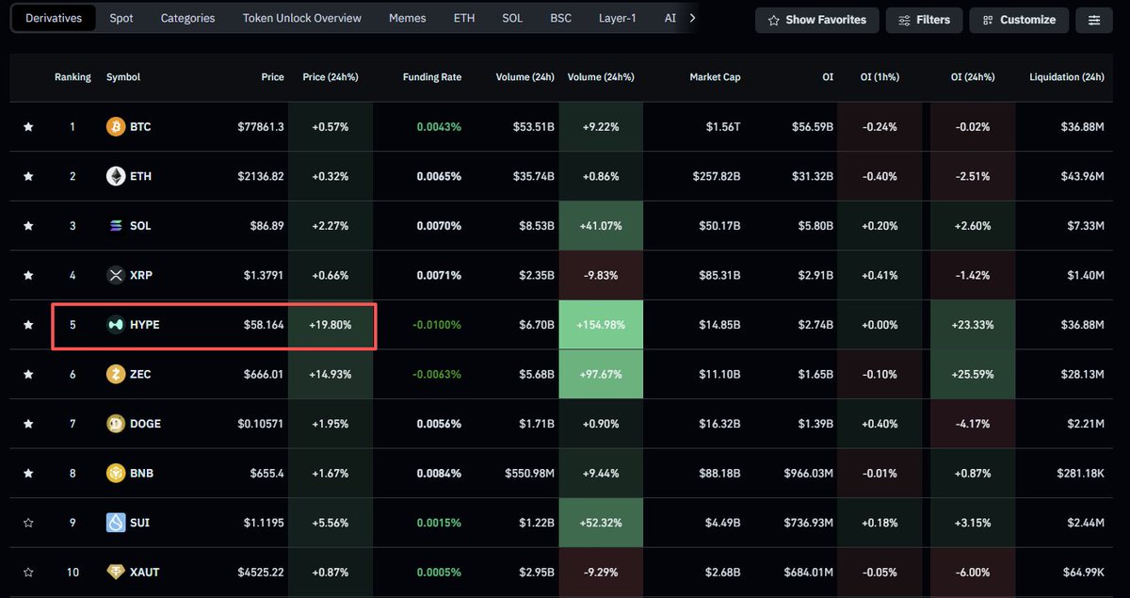Viewport: 1130px width, 598px height.
Task: Click HYPE funding rate -0.0100%
Action: (437, 325)
